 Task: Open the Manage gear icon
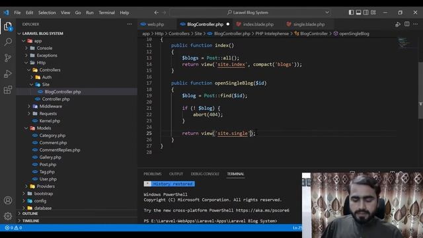pos(8,216)
